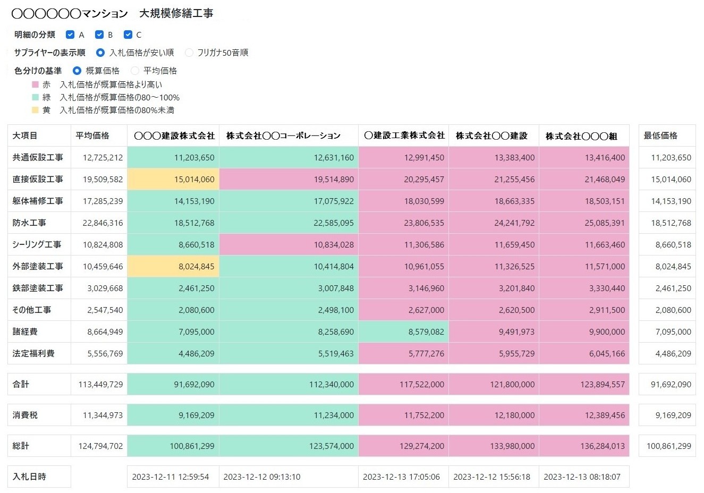Click the dashboard title 大規模修繕工事
Screen dimensions: 704x493
(175, 13)
